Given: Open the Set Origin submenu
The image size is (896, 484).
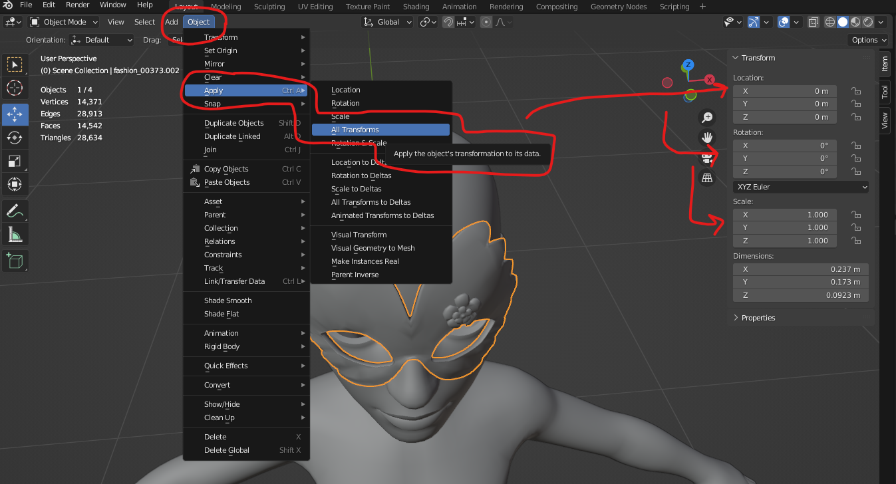Looking at the screenshot, I should click(245, 51).
